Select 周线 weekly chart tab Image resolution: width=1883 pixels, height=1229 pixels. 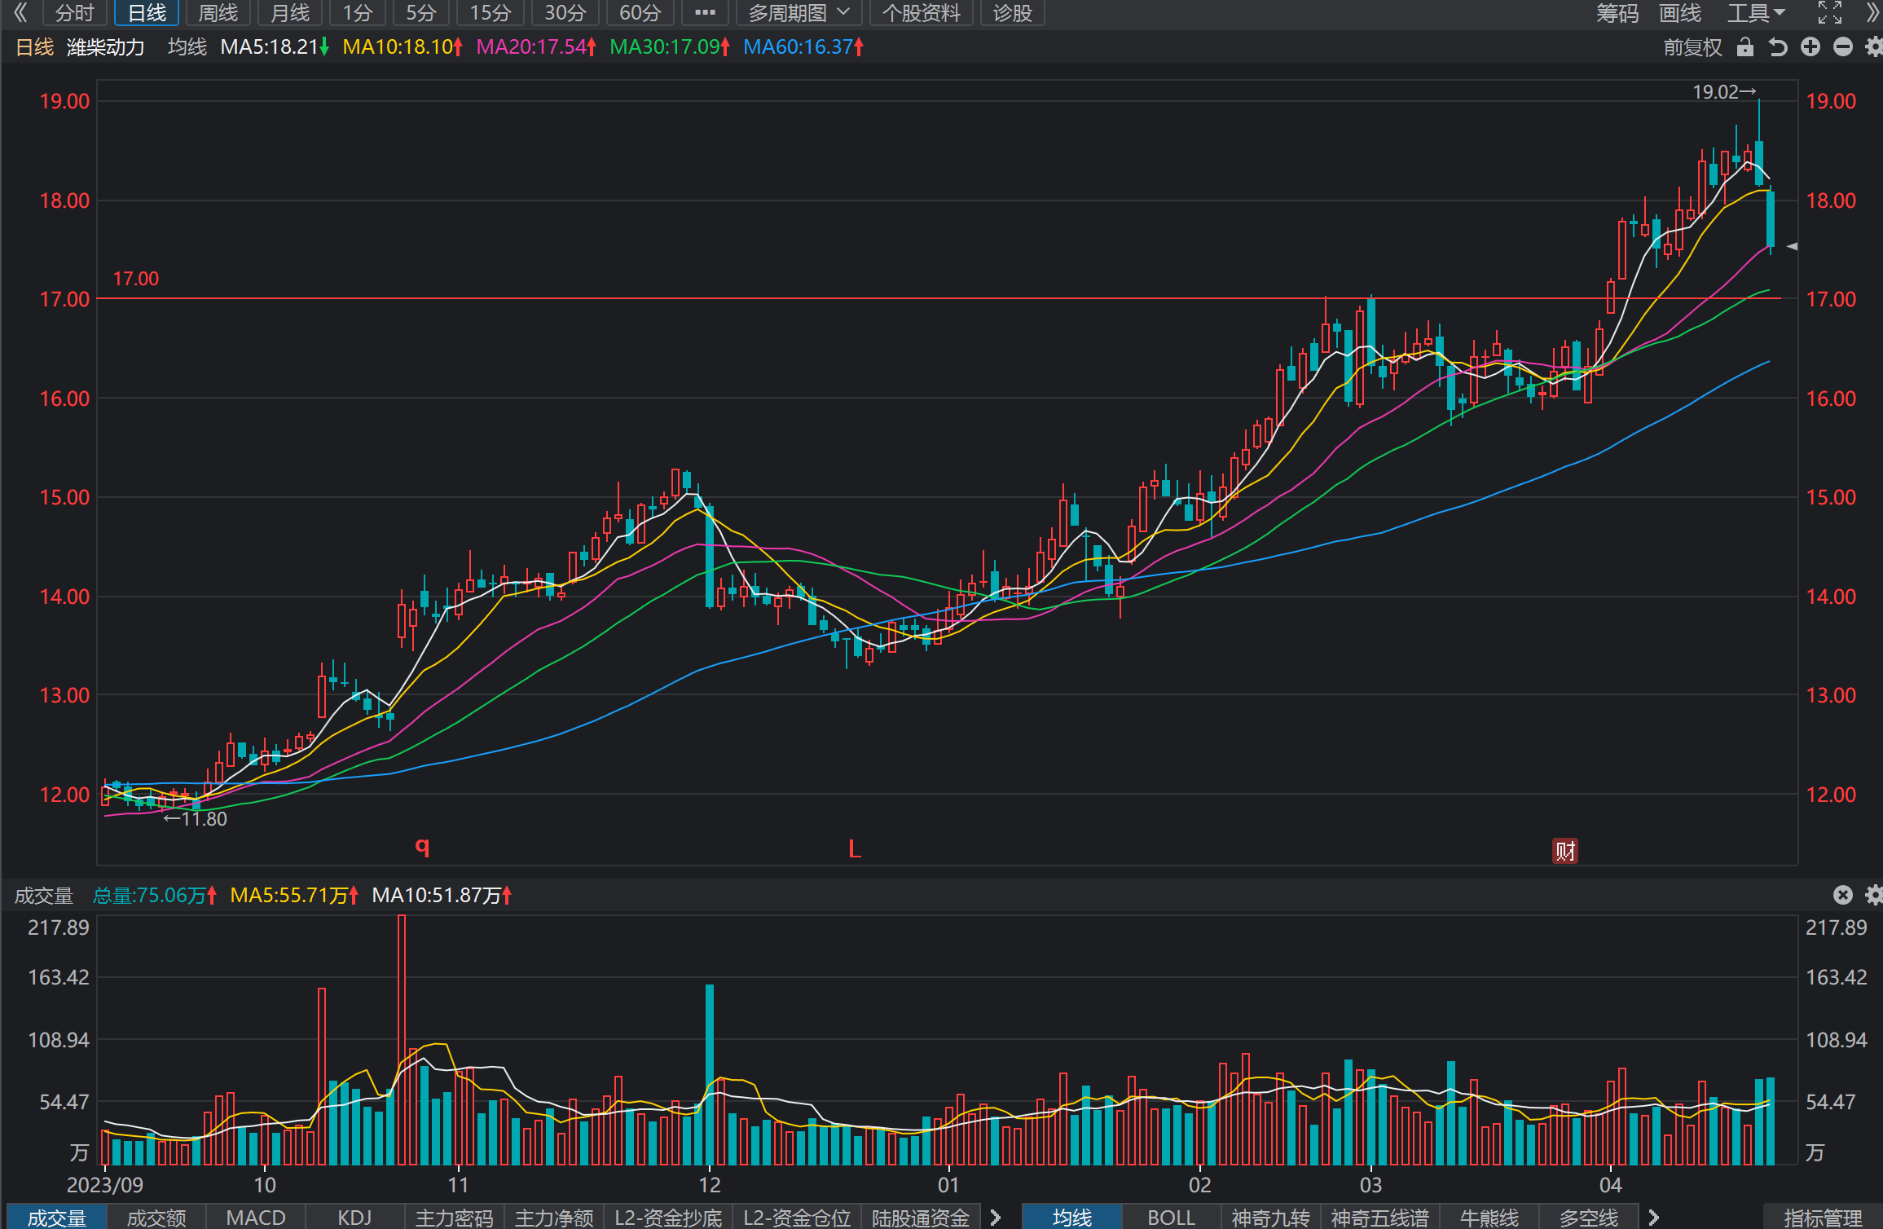[x=218, y=12]
